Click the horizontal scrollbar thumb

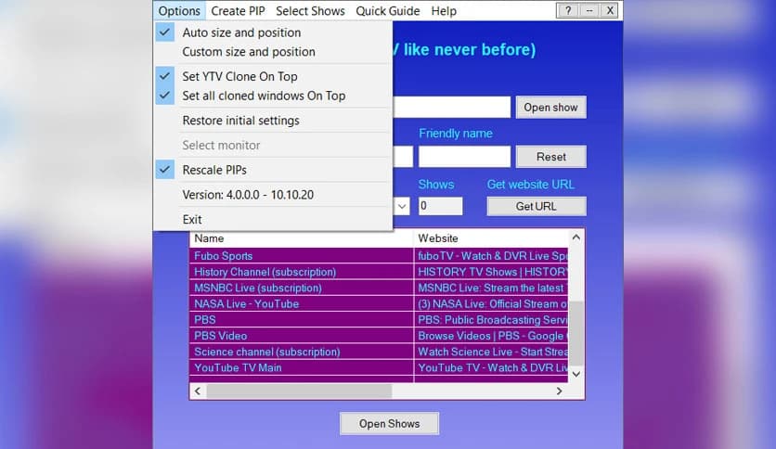(299, 391)
